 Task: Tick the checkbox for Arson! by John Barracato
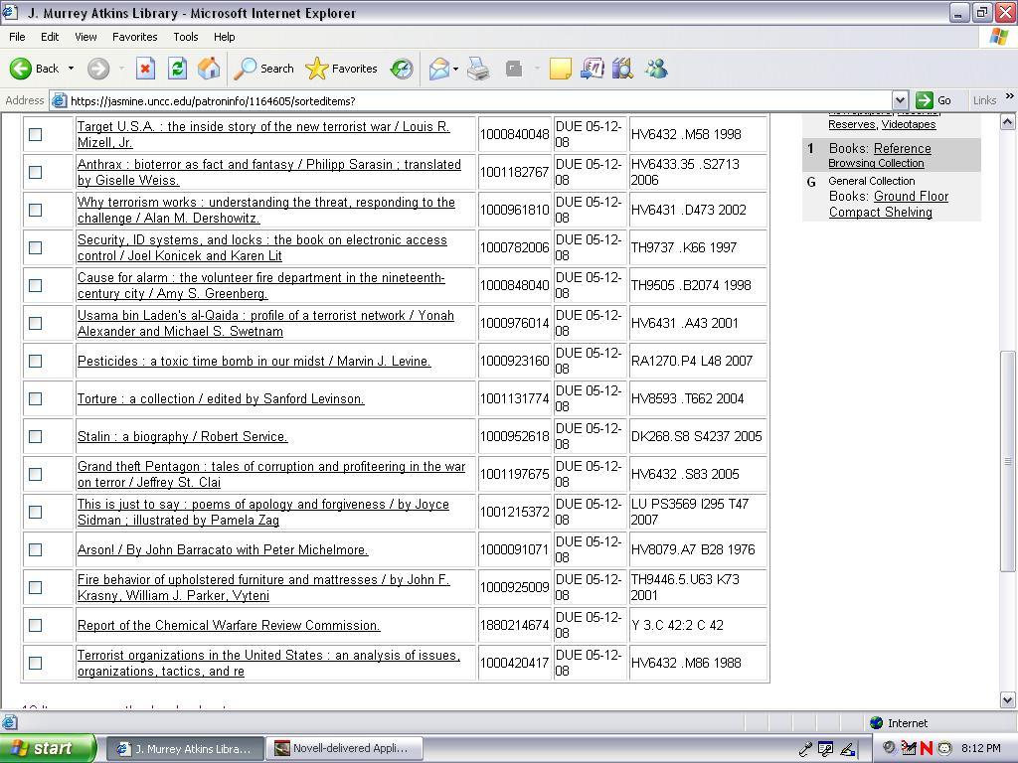click(x=36, y=549)
